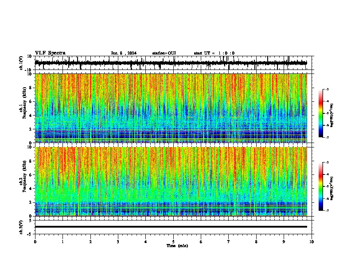
Task: Click the "-7" label on ch.1 color bar
Action: tap(327, 137)
